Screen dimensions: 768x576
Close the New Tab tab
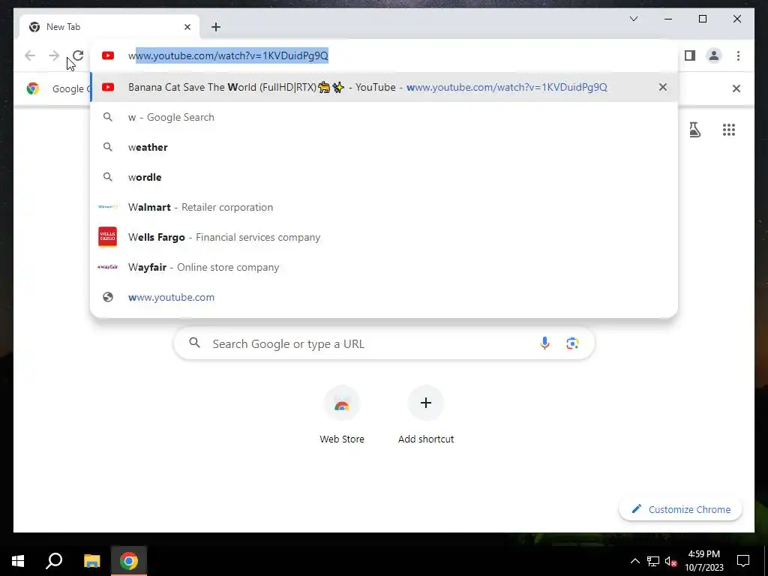coord(187,27)
